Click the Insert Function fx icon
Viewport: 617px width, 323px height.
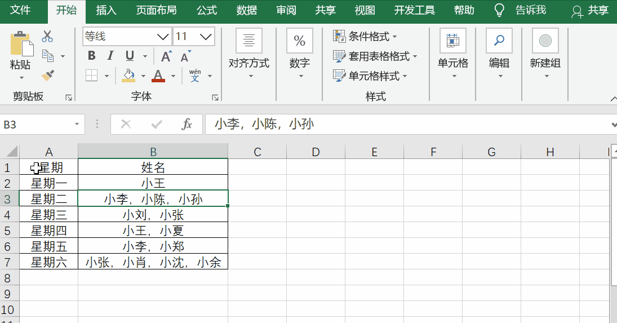[187, 125]
